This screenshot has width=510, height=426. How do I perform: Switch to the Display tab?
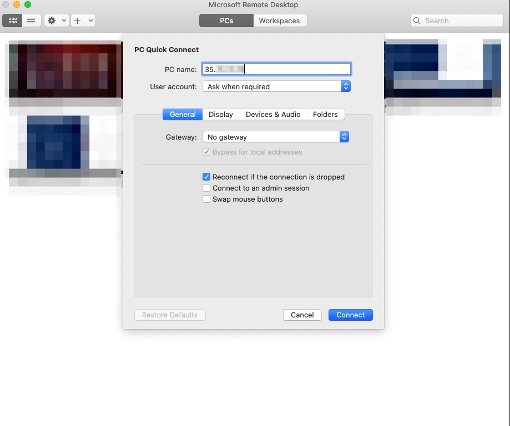pos(221,115)
